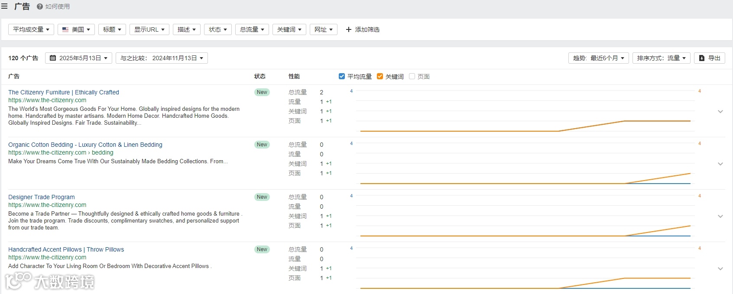Open the 关键词 filter dropdown
Image resolution: width=733 pixels, height=294 pixels.
coord(289,29)
